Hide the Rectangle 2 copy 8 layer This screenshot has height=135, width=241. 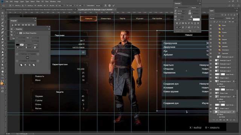(210, 60)
